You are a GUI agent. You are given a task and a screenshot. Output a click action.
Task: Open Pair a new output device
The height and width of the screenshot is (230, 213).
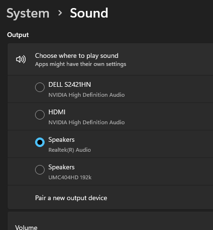(x=110, y=198)
